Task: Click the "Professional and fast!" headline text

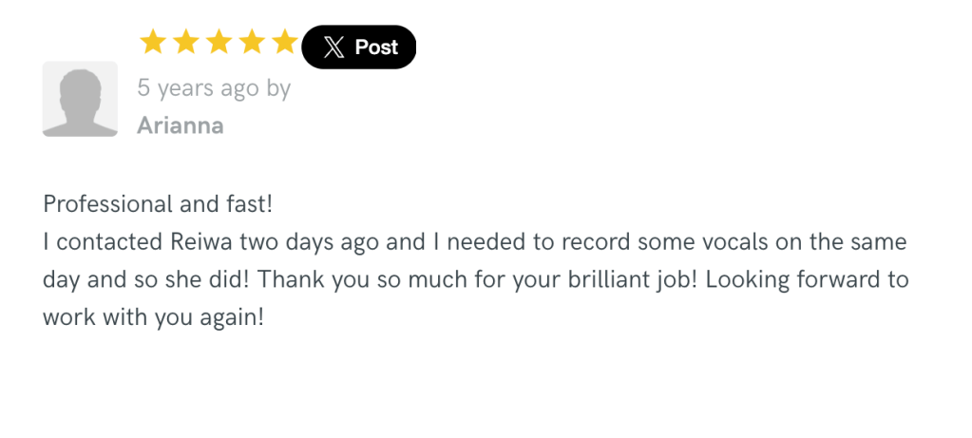Action: (x=158, y=204)
